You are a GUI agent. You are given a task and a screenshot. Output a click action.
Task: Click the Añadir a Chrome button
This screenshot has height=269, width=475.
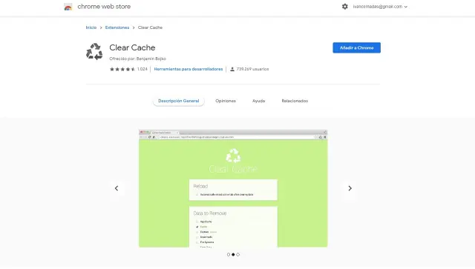pyautogui.click(x=356, y=48)
